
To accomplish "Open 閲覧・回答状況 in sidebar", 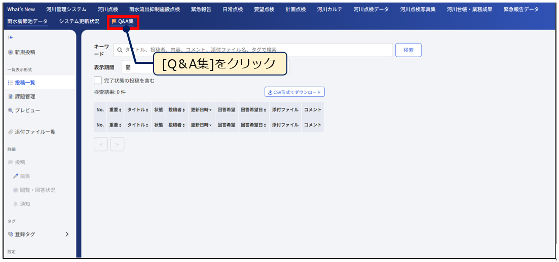I will (x=34, y=190).
